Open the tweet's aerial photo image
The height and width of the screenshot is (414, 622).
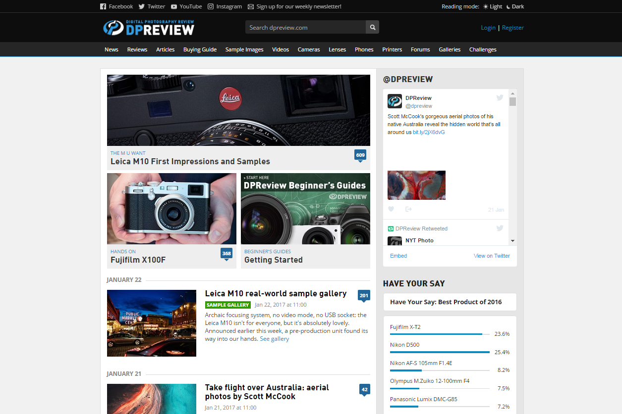coord(416,185)
